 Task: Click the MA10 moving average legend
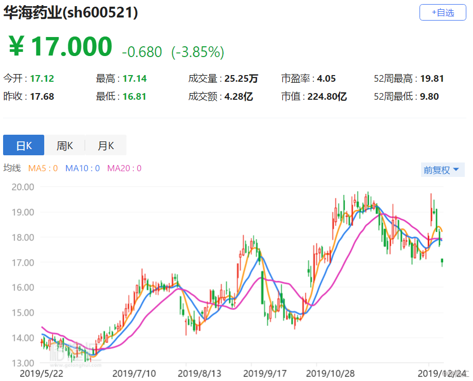click(82, 168)
